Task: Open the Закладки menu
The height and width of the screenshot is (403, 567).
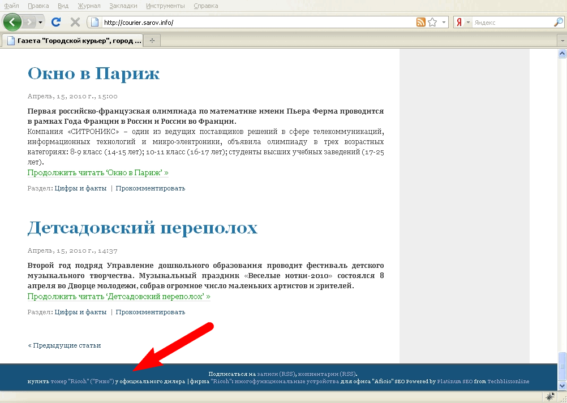Action: tap(123, 6)
